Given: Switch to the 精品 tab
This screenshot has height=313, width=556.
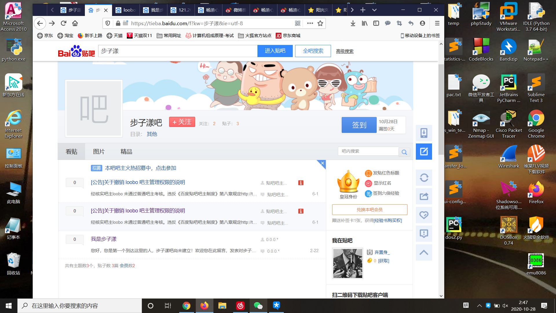Looking at the screenshot, I should [126, 152].
